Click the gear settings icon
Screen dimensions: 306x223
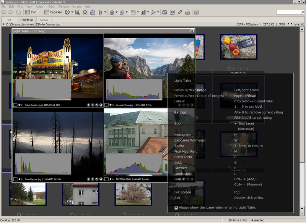click(67, 12)
